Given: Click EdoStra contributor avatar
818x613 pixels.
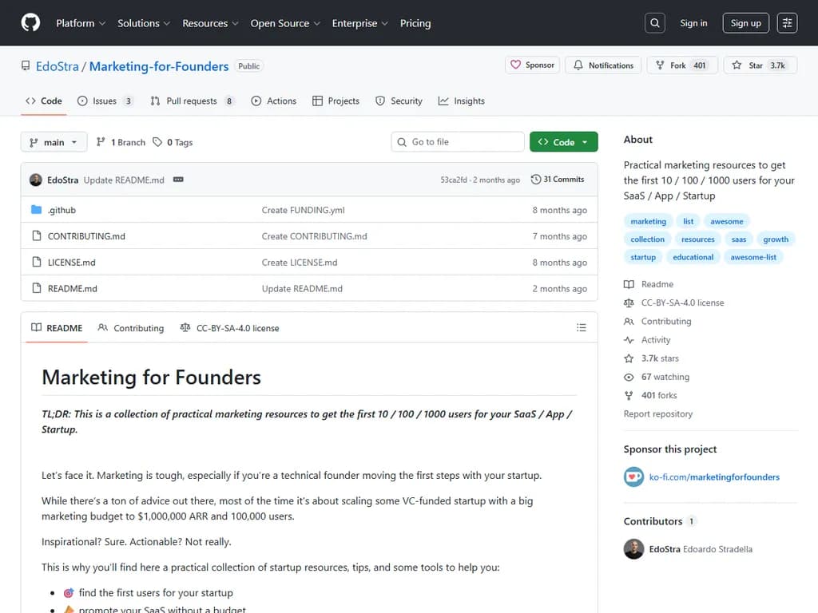Looking at the screenshot, I should click(x=633, y=549).
